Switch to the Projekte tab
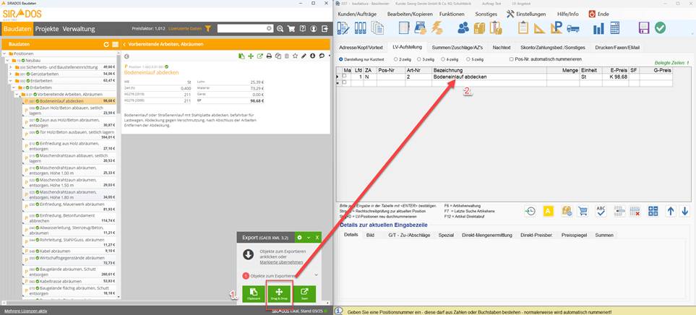Image resolution: width=696 pixels, height=315 pixels. click(x=47, y=29)
